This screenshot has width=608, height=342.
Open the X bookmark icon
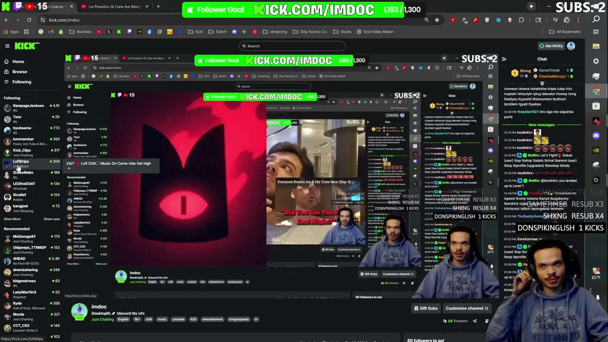point(109,32)
